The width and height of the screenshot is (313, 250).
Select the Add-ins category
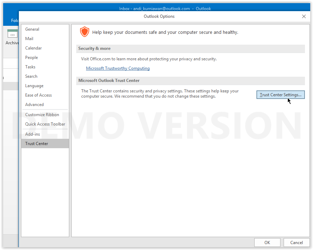click(x=32, y=134)
